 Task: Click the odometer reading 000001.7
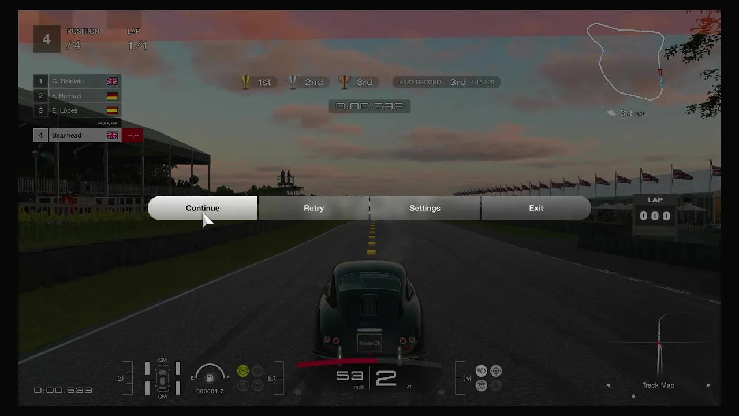[x=210, y=391]
